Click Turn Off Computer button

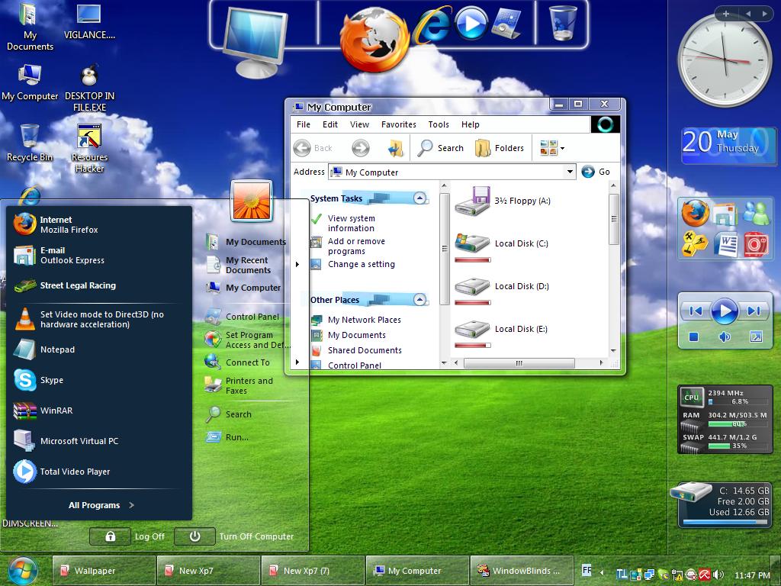(195, 536)
